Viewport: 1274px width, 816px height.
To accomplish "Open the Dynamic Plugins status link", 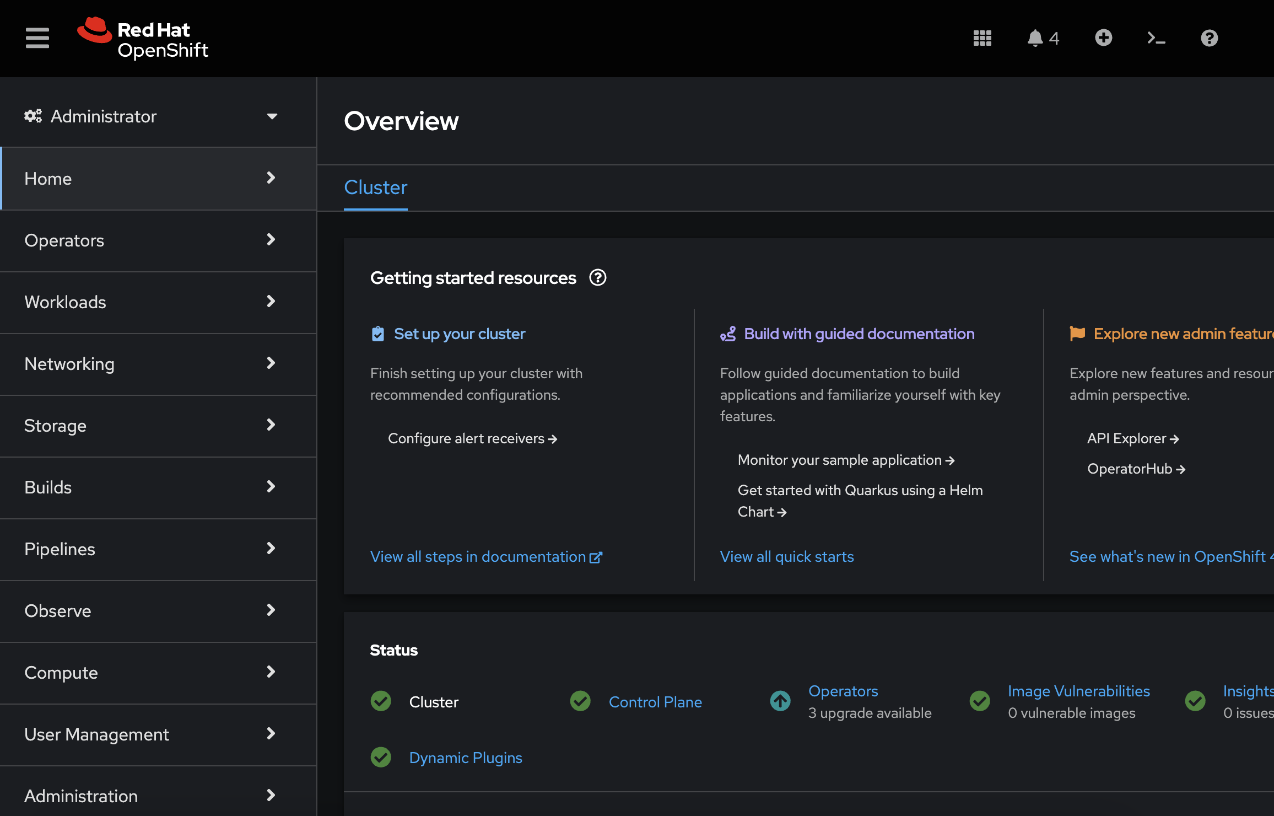I will [x=466, y=758].
